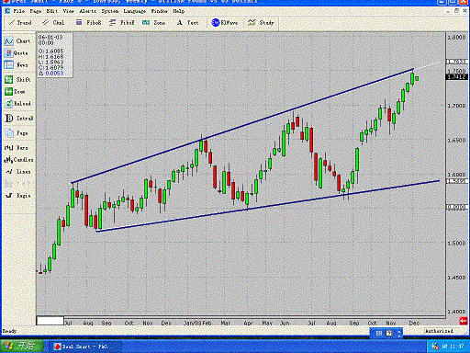470x353 pixels.
Task: Open the Language menu
Action: point(135,11)
